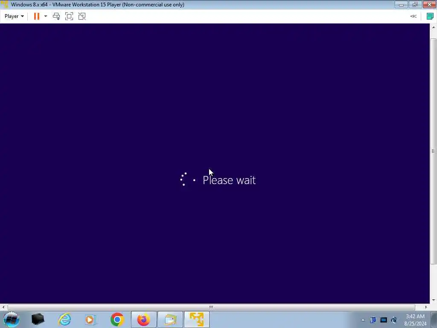Open the Action Center flag icon
The height and width of the screenshot is (328, 437).
(x=373, y=320)
